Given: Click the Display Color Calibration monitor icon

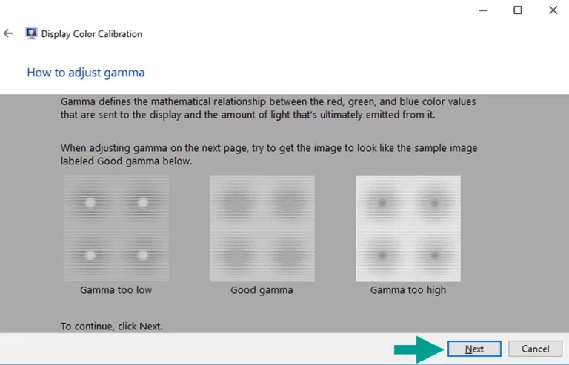Looking at the screenshot, I should click(x=31, y=33).
